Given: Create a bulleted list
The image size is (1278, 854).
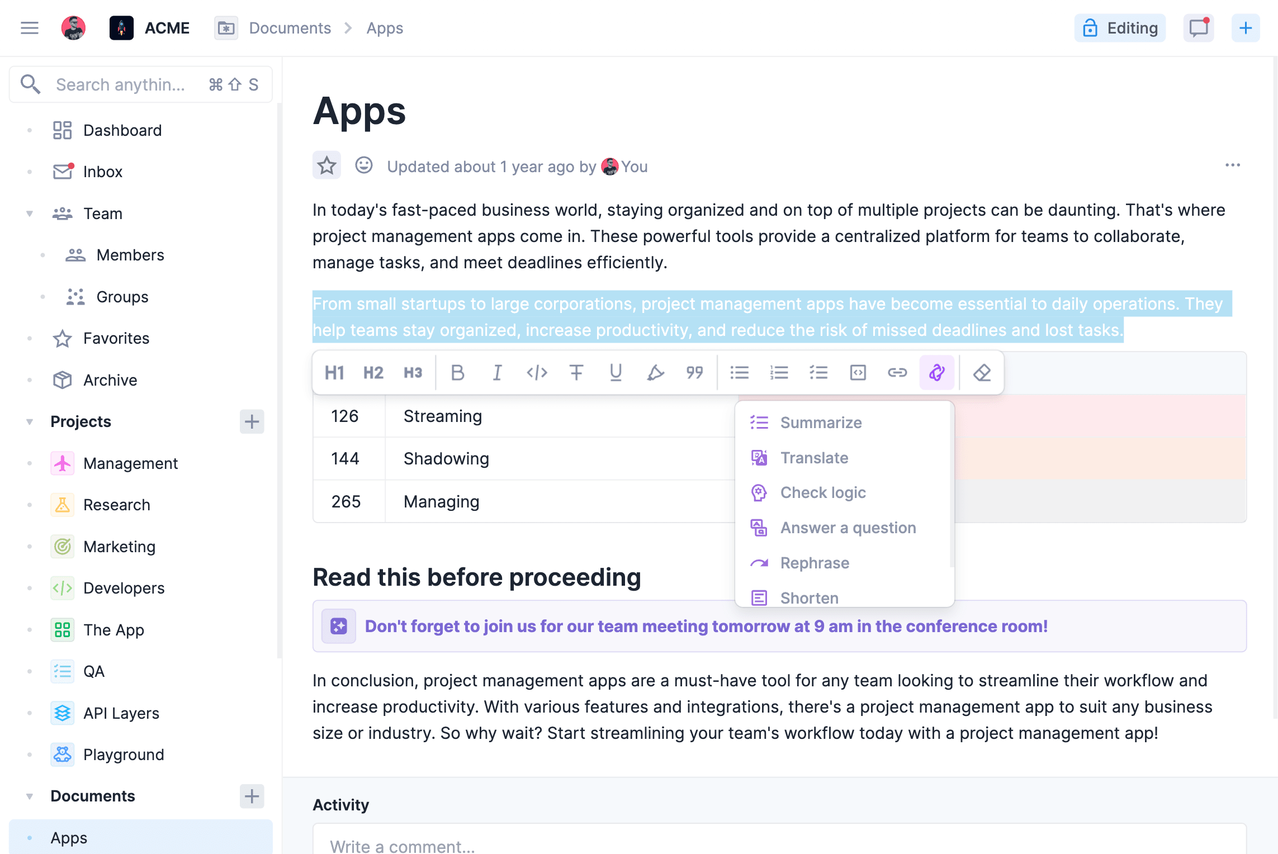Looking at the screenshot, I should (740, 372).
